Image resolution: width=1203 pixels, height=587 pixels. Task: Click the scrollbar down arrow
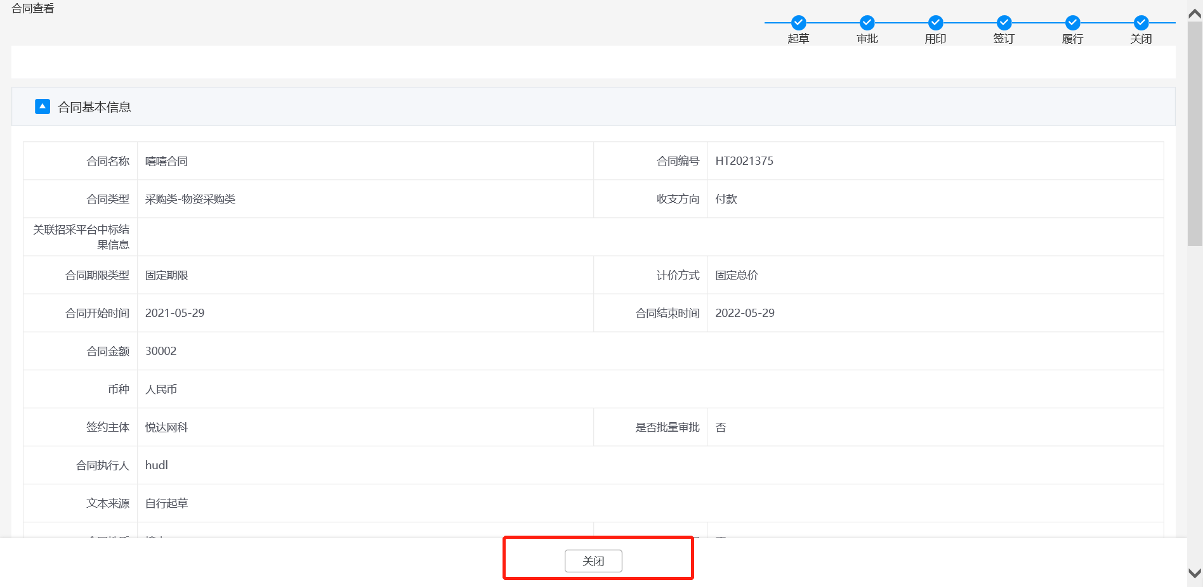[x=1195, y=573]
